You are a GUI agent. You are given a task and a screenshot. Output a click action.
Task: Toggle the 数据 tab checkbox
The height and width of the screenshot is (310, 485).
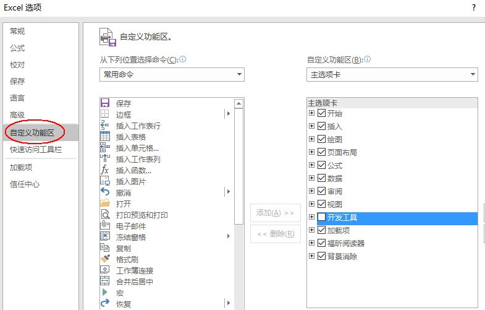pos(322,178)
